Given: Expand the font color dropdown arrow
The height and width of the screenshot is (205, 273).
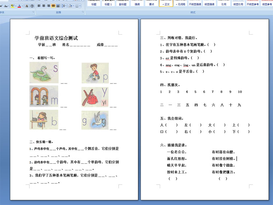Looking at the screenshot, I should pos(23,6).
